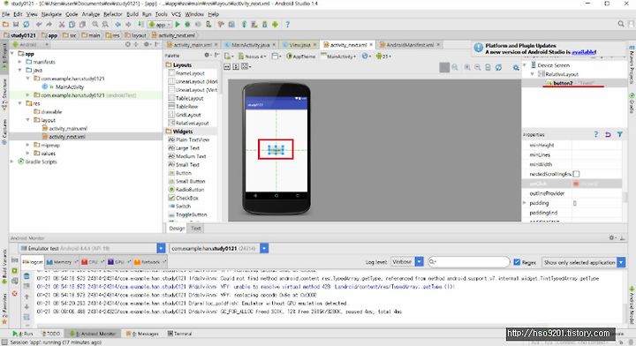Open the app run configuration dropdown
Screen dimensions: 636x346
159,25
